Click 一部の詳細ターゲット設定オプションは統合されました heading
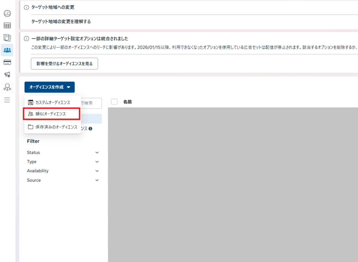This screenshot has width=358, height=262. click(x=80, y=38)
